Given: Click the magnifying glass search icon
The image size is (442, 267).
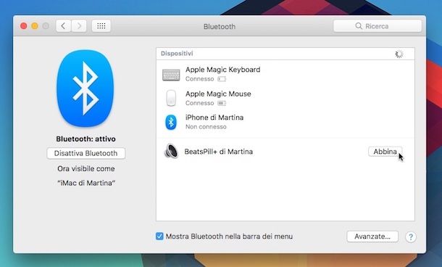Looking at the screenshot, I should click(359, 26).
